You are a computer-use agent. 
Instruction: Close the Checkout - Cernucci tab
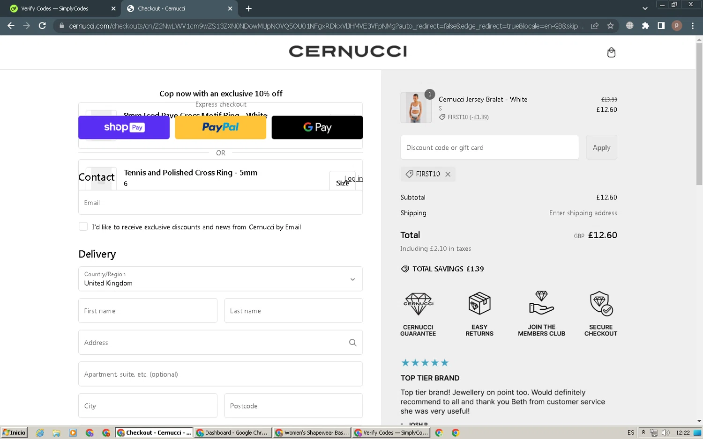pos(230,8)
